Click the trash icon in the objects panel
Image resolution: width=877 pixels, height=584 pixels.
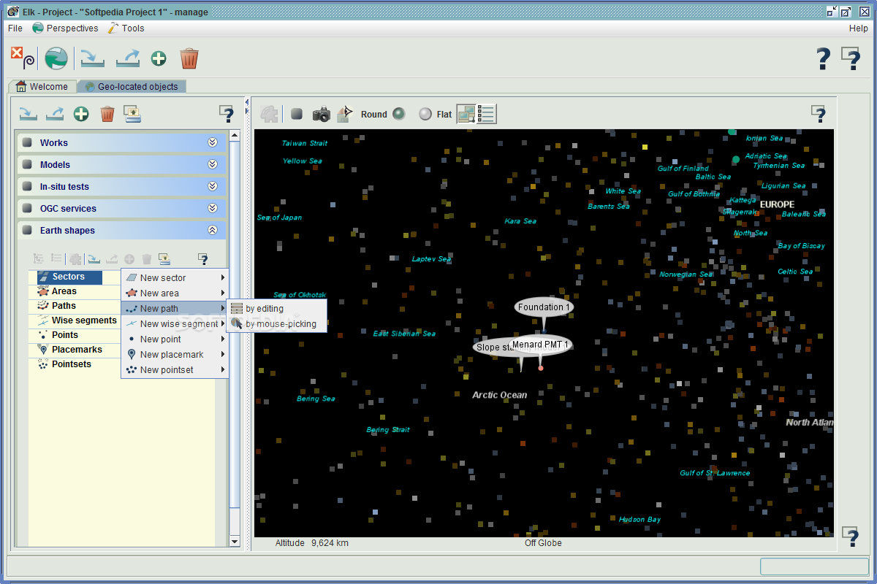pos(107,114)
